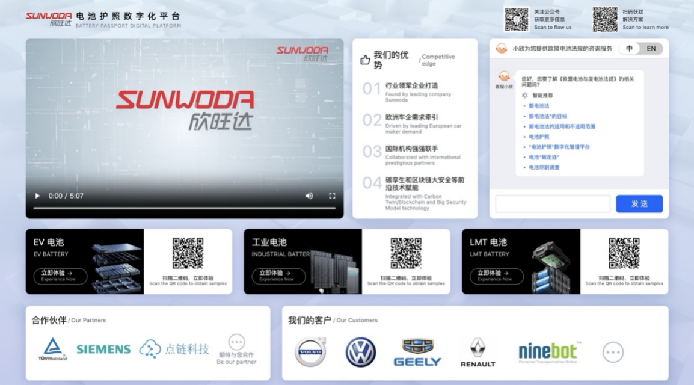This screenshot has height=385, width=694.
Task: Click the Renault customer logo
Action: (x=478, y=352)
